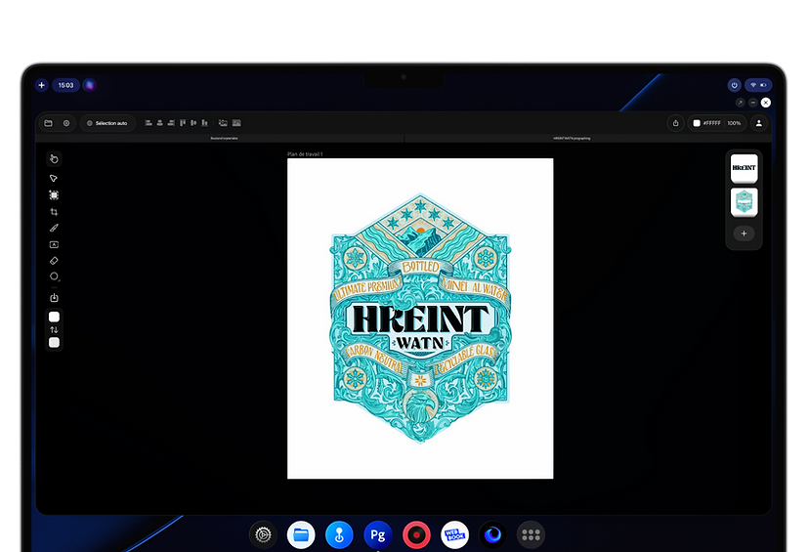This screenshot has width=809, height=552.
Task: Click the power button in the system bar
Action: [x=734, y=85]
